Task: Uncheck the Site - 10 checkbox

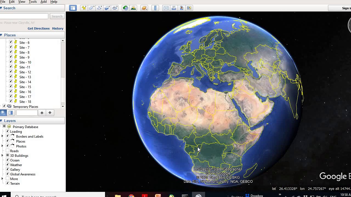Action: (x=11, y=62)
